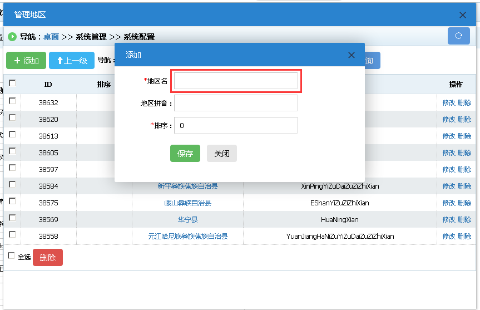The height and width of the screenshot is (310, 480).
Task: Focus the 地区拼音 text field
Action: [236, 103]
